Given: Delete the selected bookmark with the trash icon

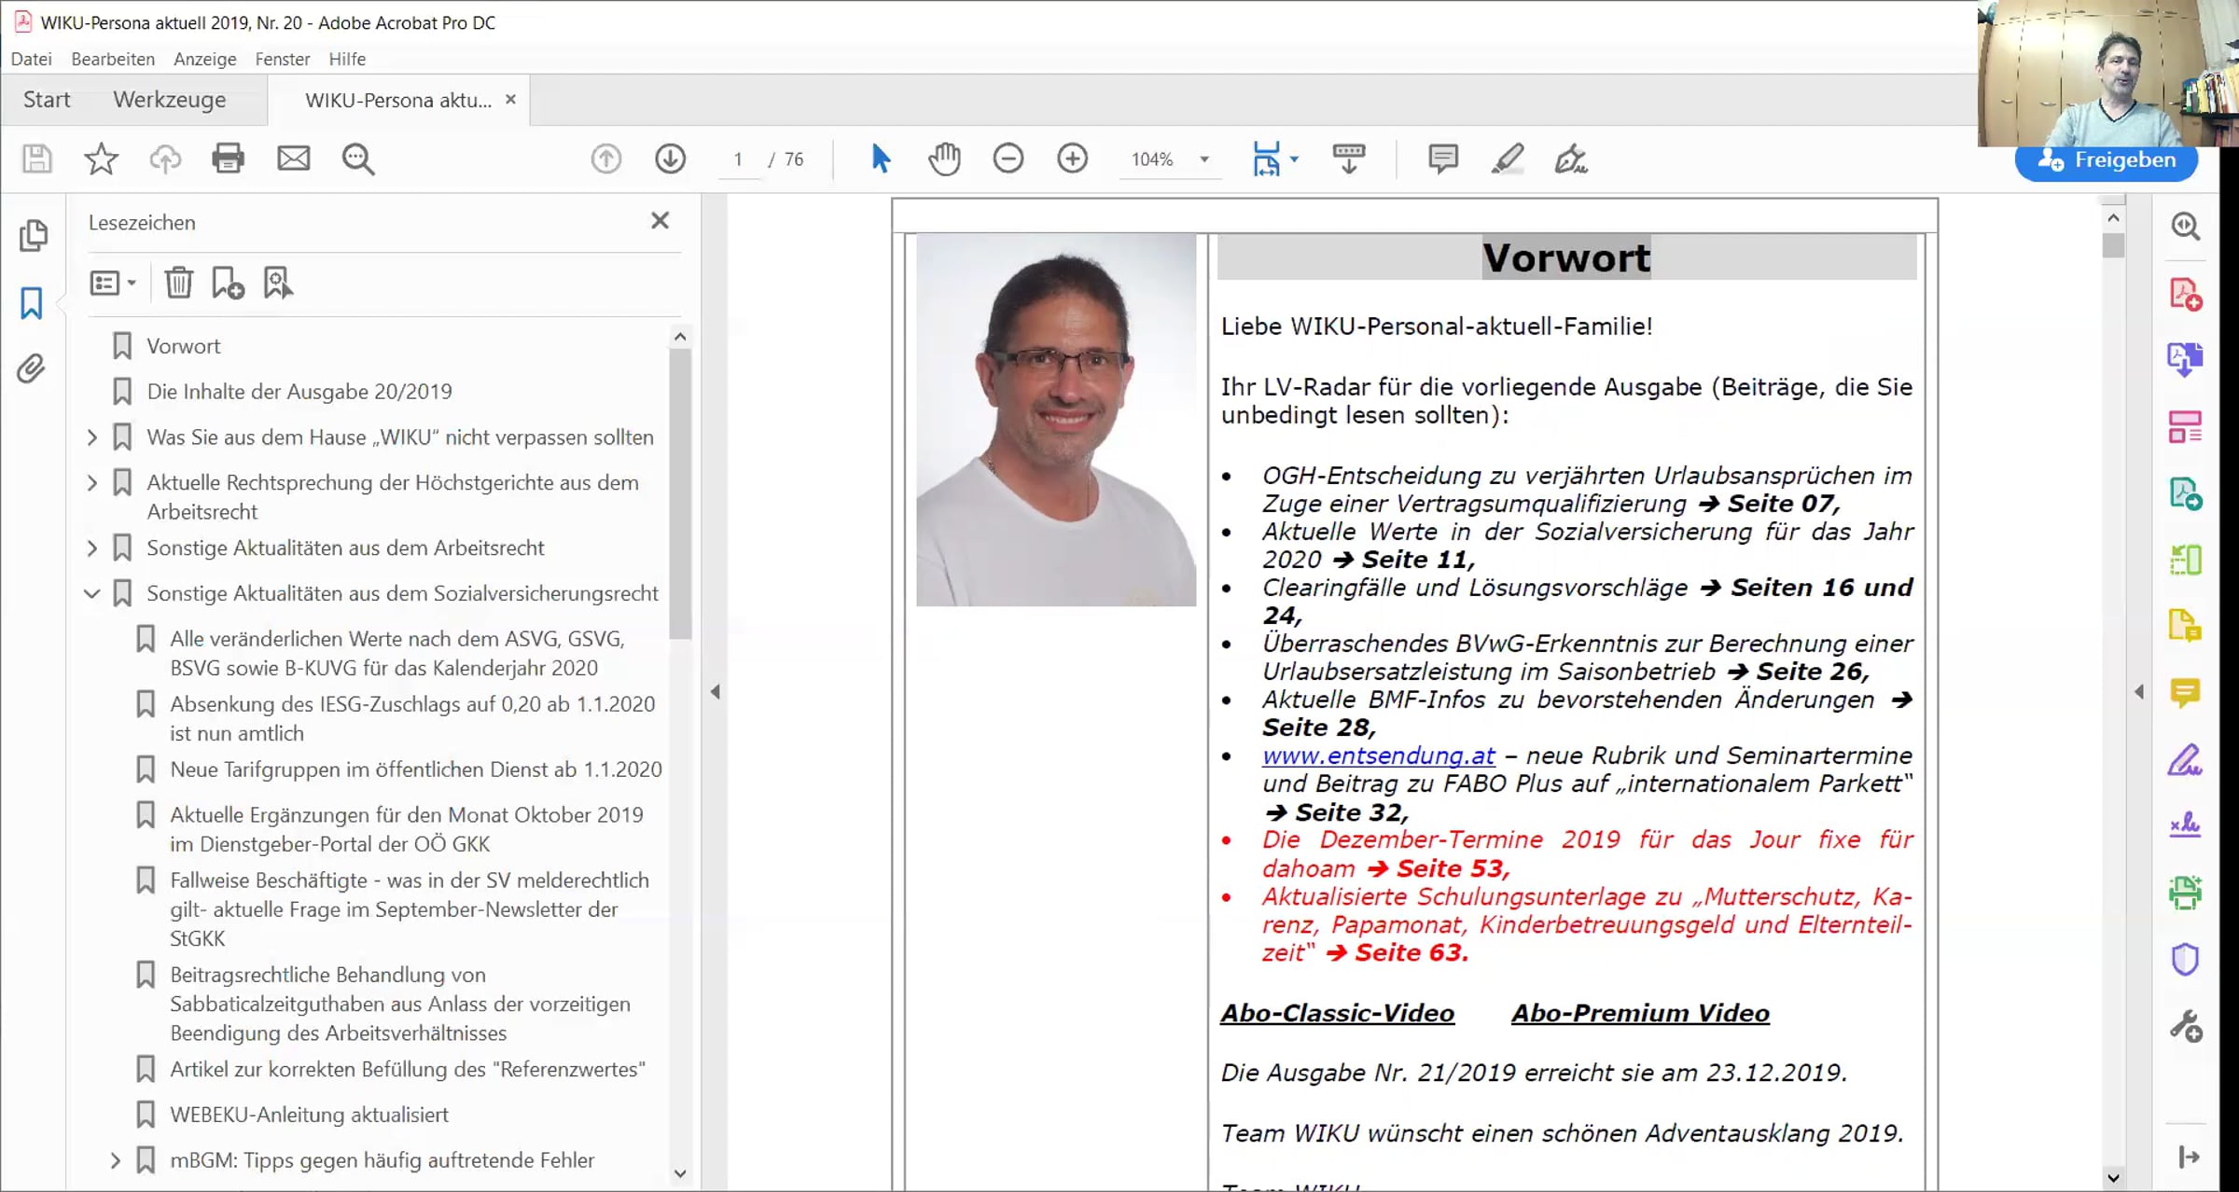Looking at the screenshot, I should [x=178, y=283].
